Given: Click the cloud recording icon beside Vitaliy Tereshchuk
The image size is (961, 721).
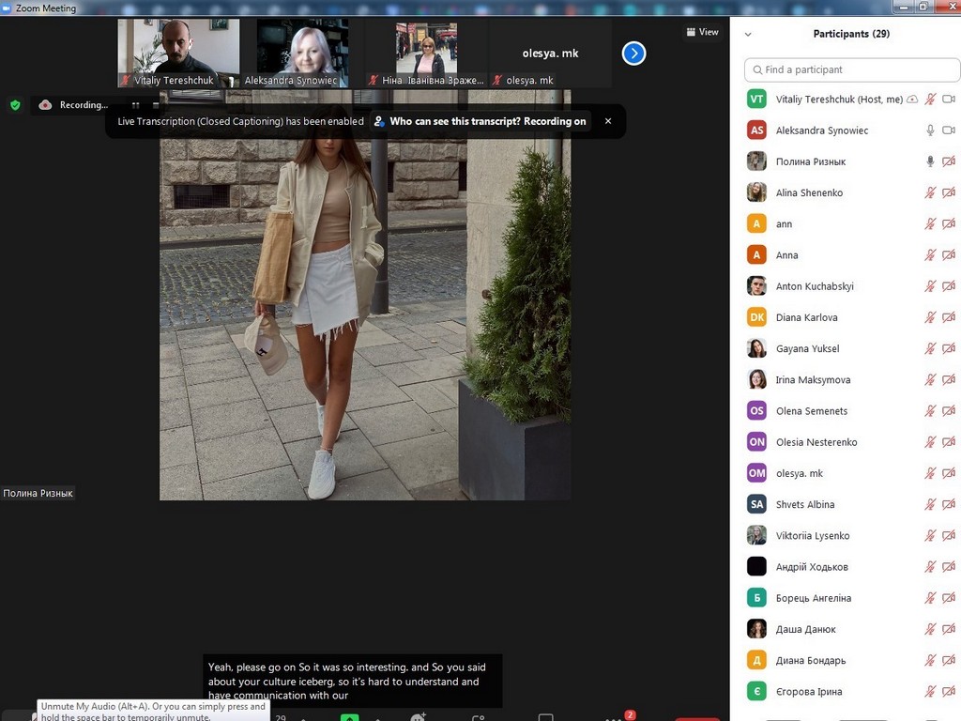Looking at the screenshot, I should (x=912, y=100).
